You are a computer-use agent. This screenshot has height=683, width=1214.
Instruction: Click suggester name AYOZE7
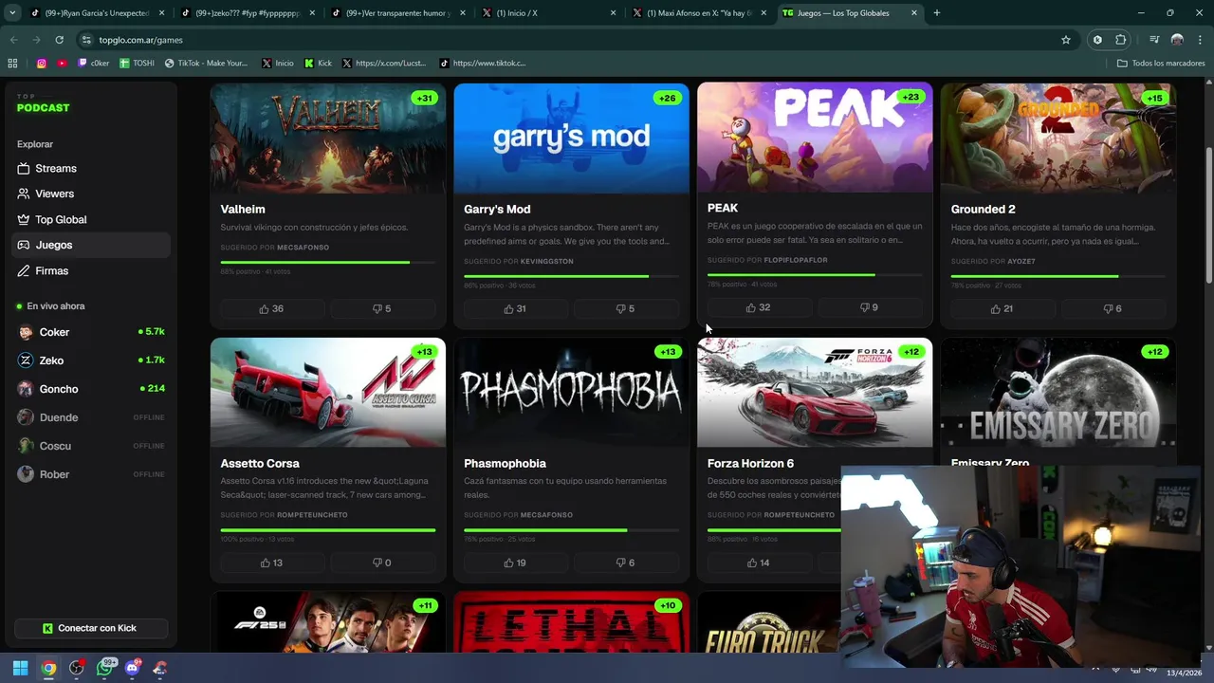point(1021,261)
